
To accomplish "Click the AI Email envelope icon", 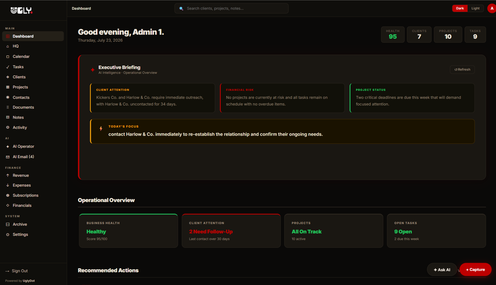I will point(8,157).
